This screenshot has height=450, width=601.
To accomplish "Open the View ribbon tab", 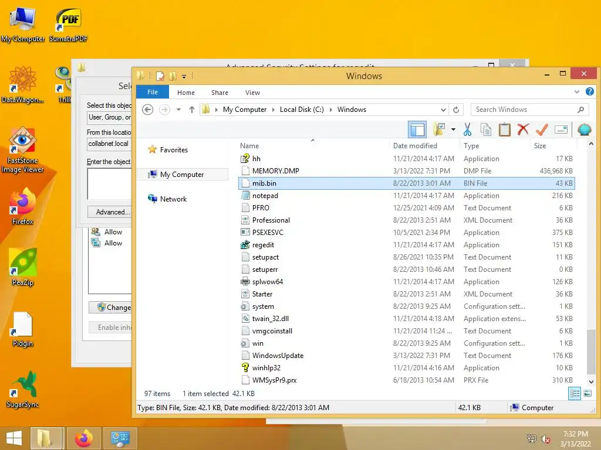I will 252,93.
